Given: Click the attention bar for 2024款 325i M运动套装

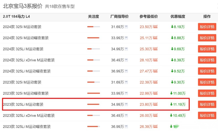Looking at the screenshot, I should click(94, 27).
